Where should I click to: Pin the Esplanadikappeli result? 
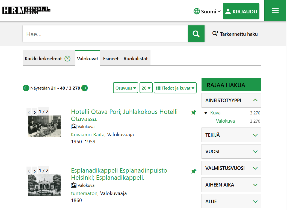coord(194,171)
